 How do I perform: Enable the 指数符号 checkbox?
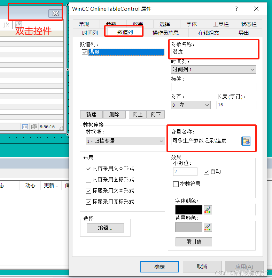tap(176, 184)
